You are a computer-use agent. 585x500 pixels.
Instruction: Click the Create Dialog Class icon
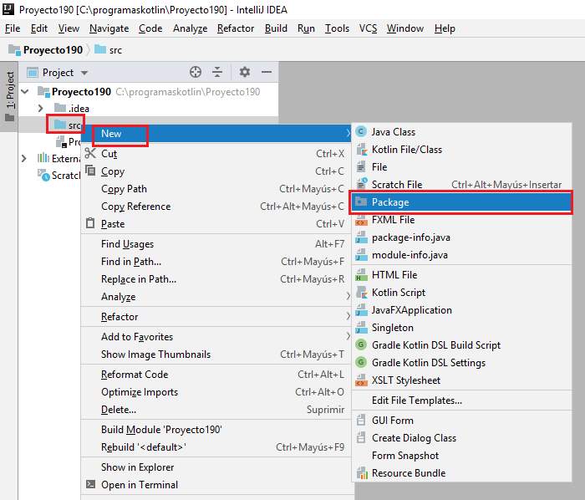click(x=361, y=437)
